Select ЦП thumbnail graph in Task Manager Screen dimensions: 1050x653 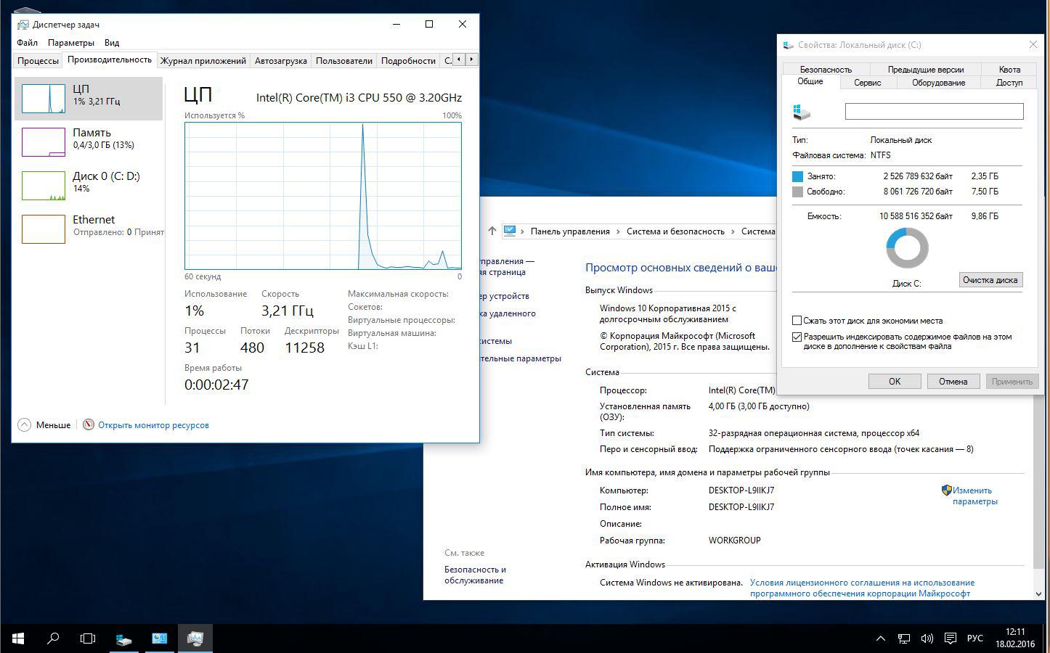44,99
